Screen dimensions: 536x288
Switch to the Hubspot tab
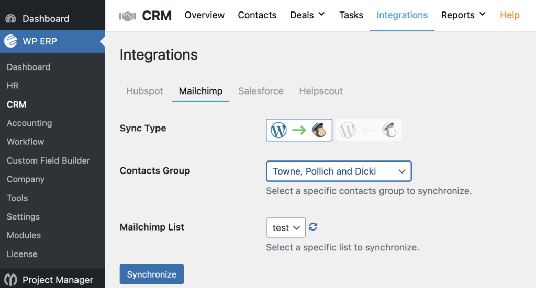tap(144, 91)
